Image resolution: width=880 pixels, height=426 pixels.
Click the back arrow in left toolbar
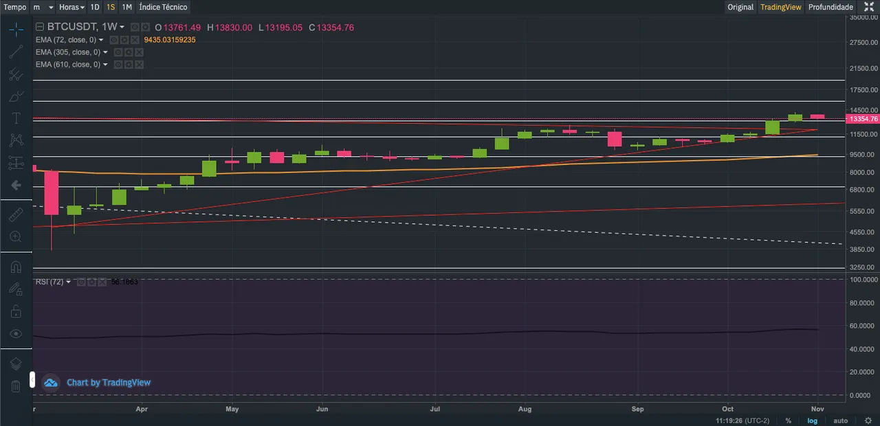click(16, 186)
